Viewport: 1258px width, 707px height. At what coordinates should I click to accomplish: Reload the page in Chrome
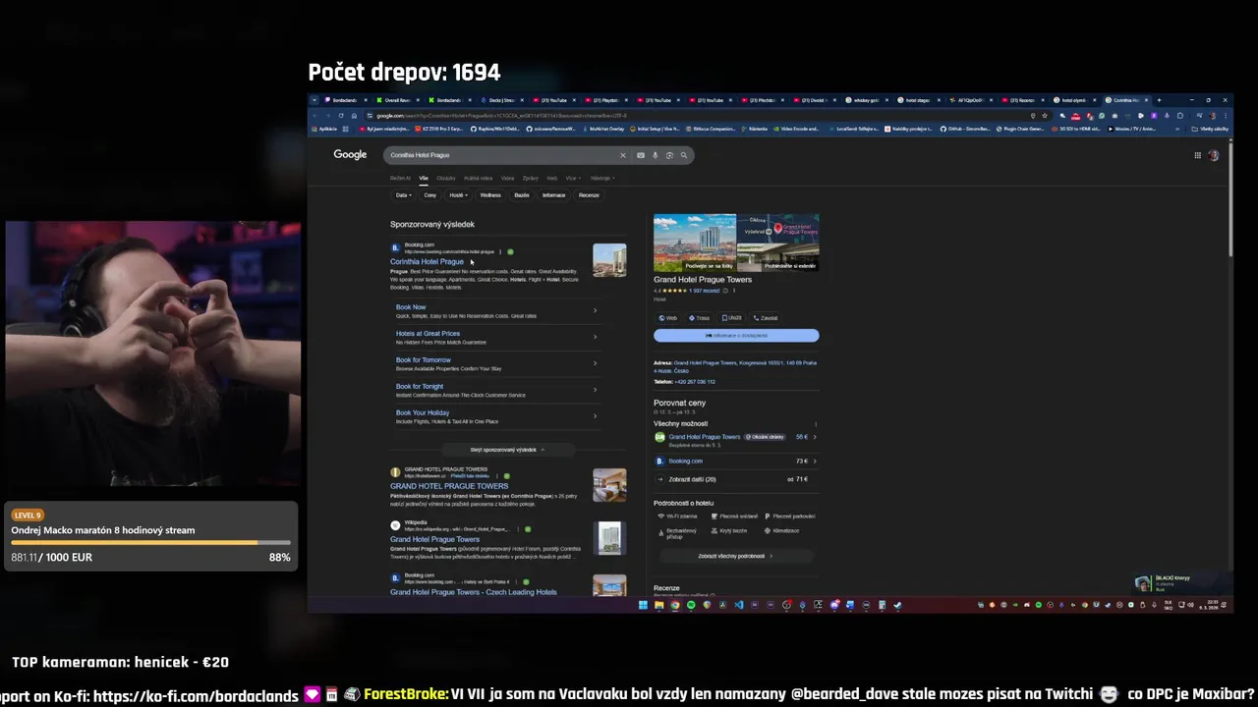point(341,116)
